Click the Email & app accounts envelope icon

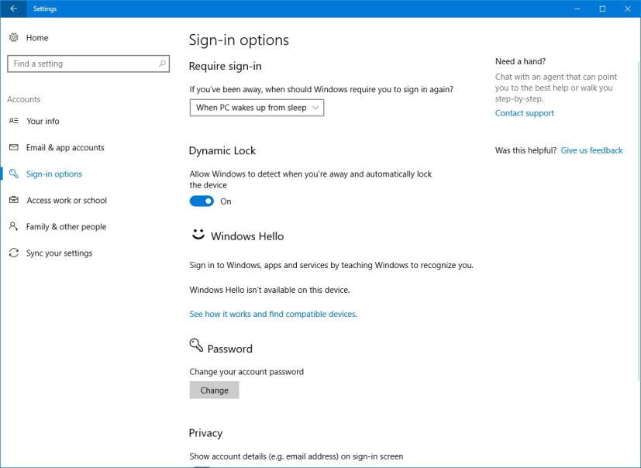coord(14,147)
